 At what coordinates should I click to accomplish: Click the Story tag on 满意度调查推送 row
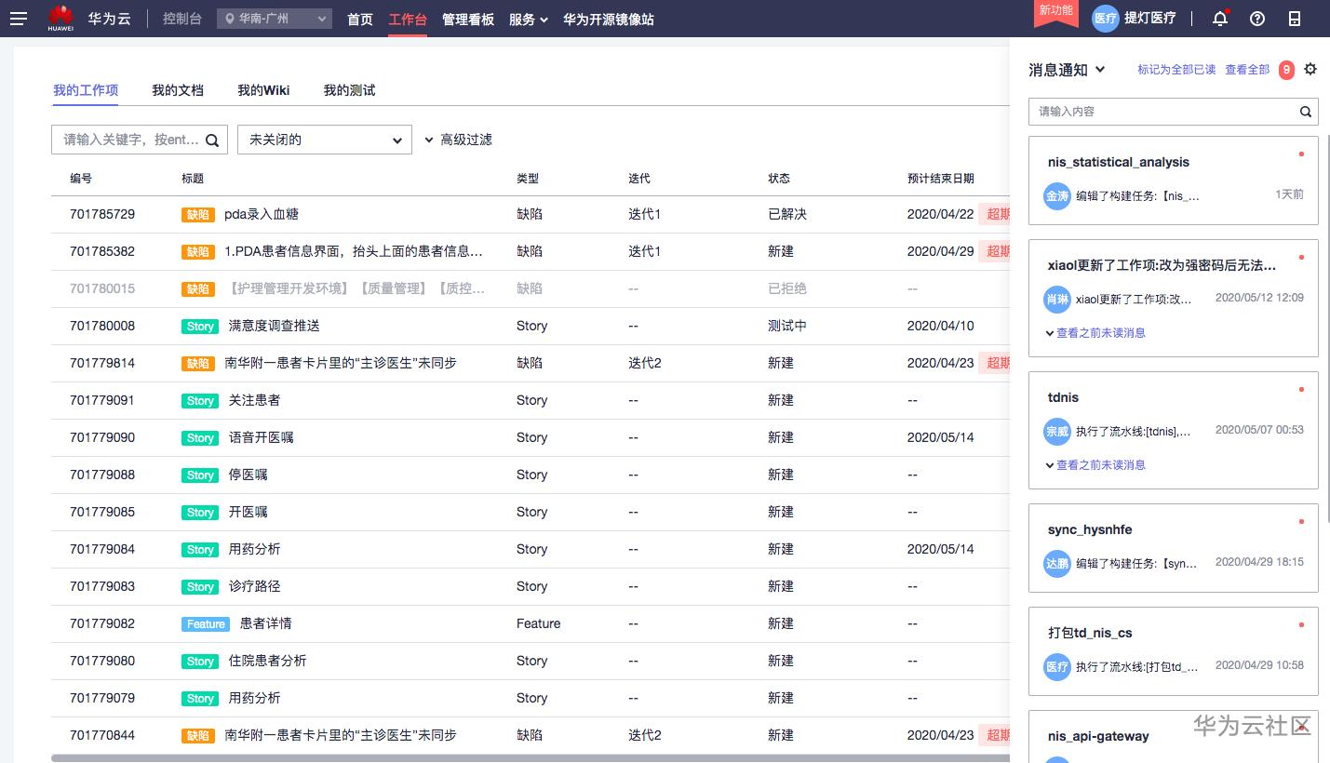coord(200,327)
